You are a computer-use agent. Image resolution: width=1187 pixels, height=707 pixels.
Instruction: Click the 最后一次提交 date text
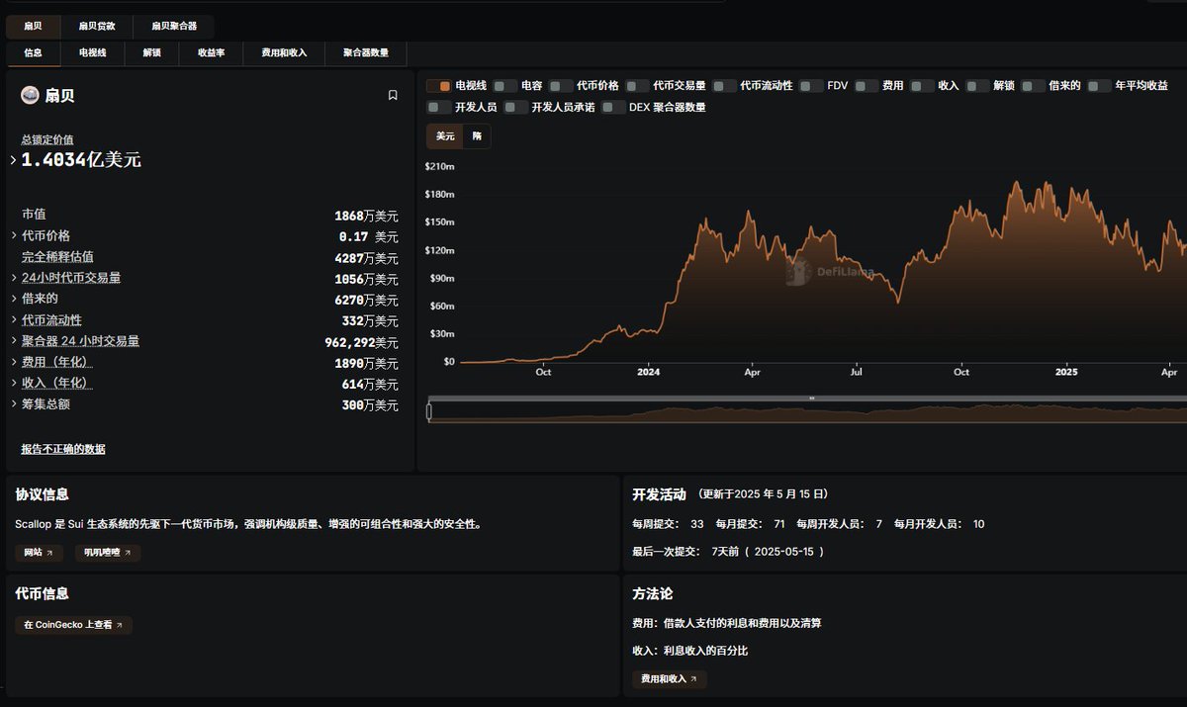pyautogui.click(x=728, y=551)
